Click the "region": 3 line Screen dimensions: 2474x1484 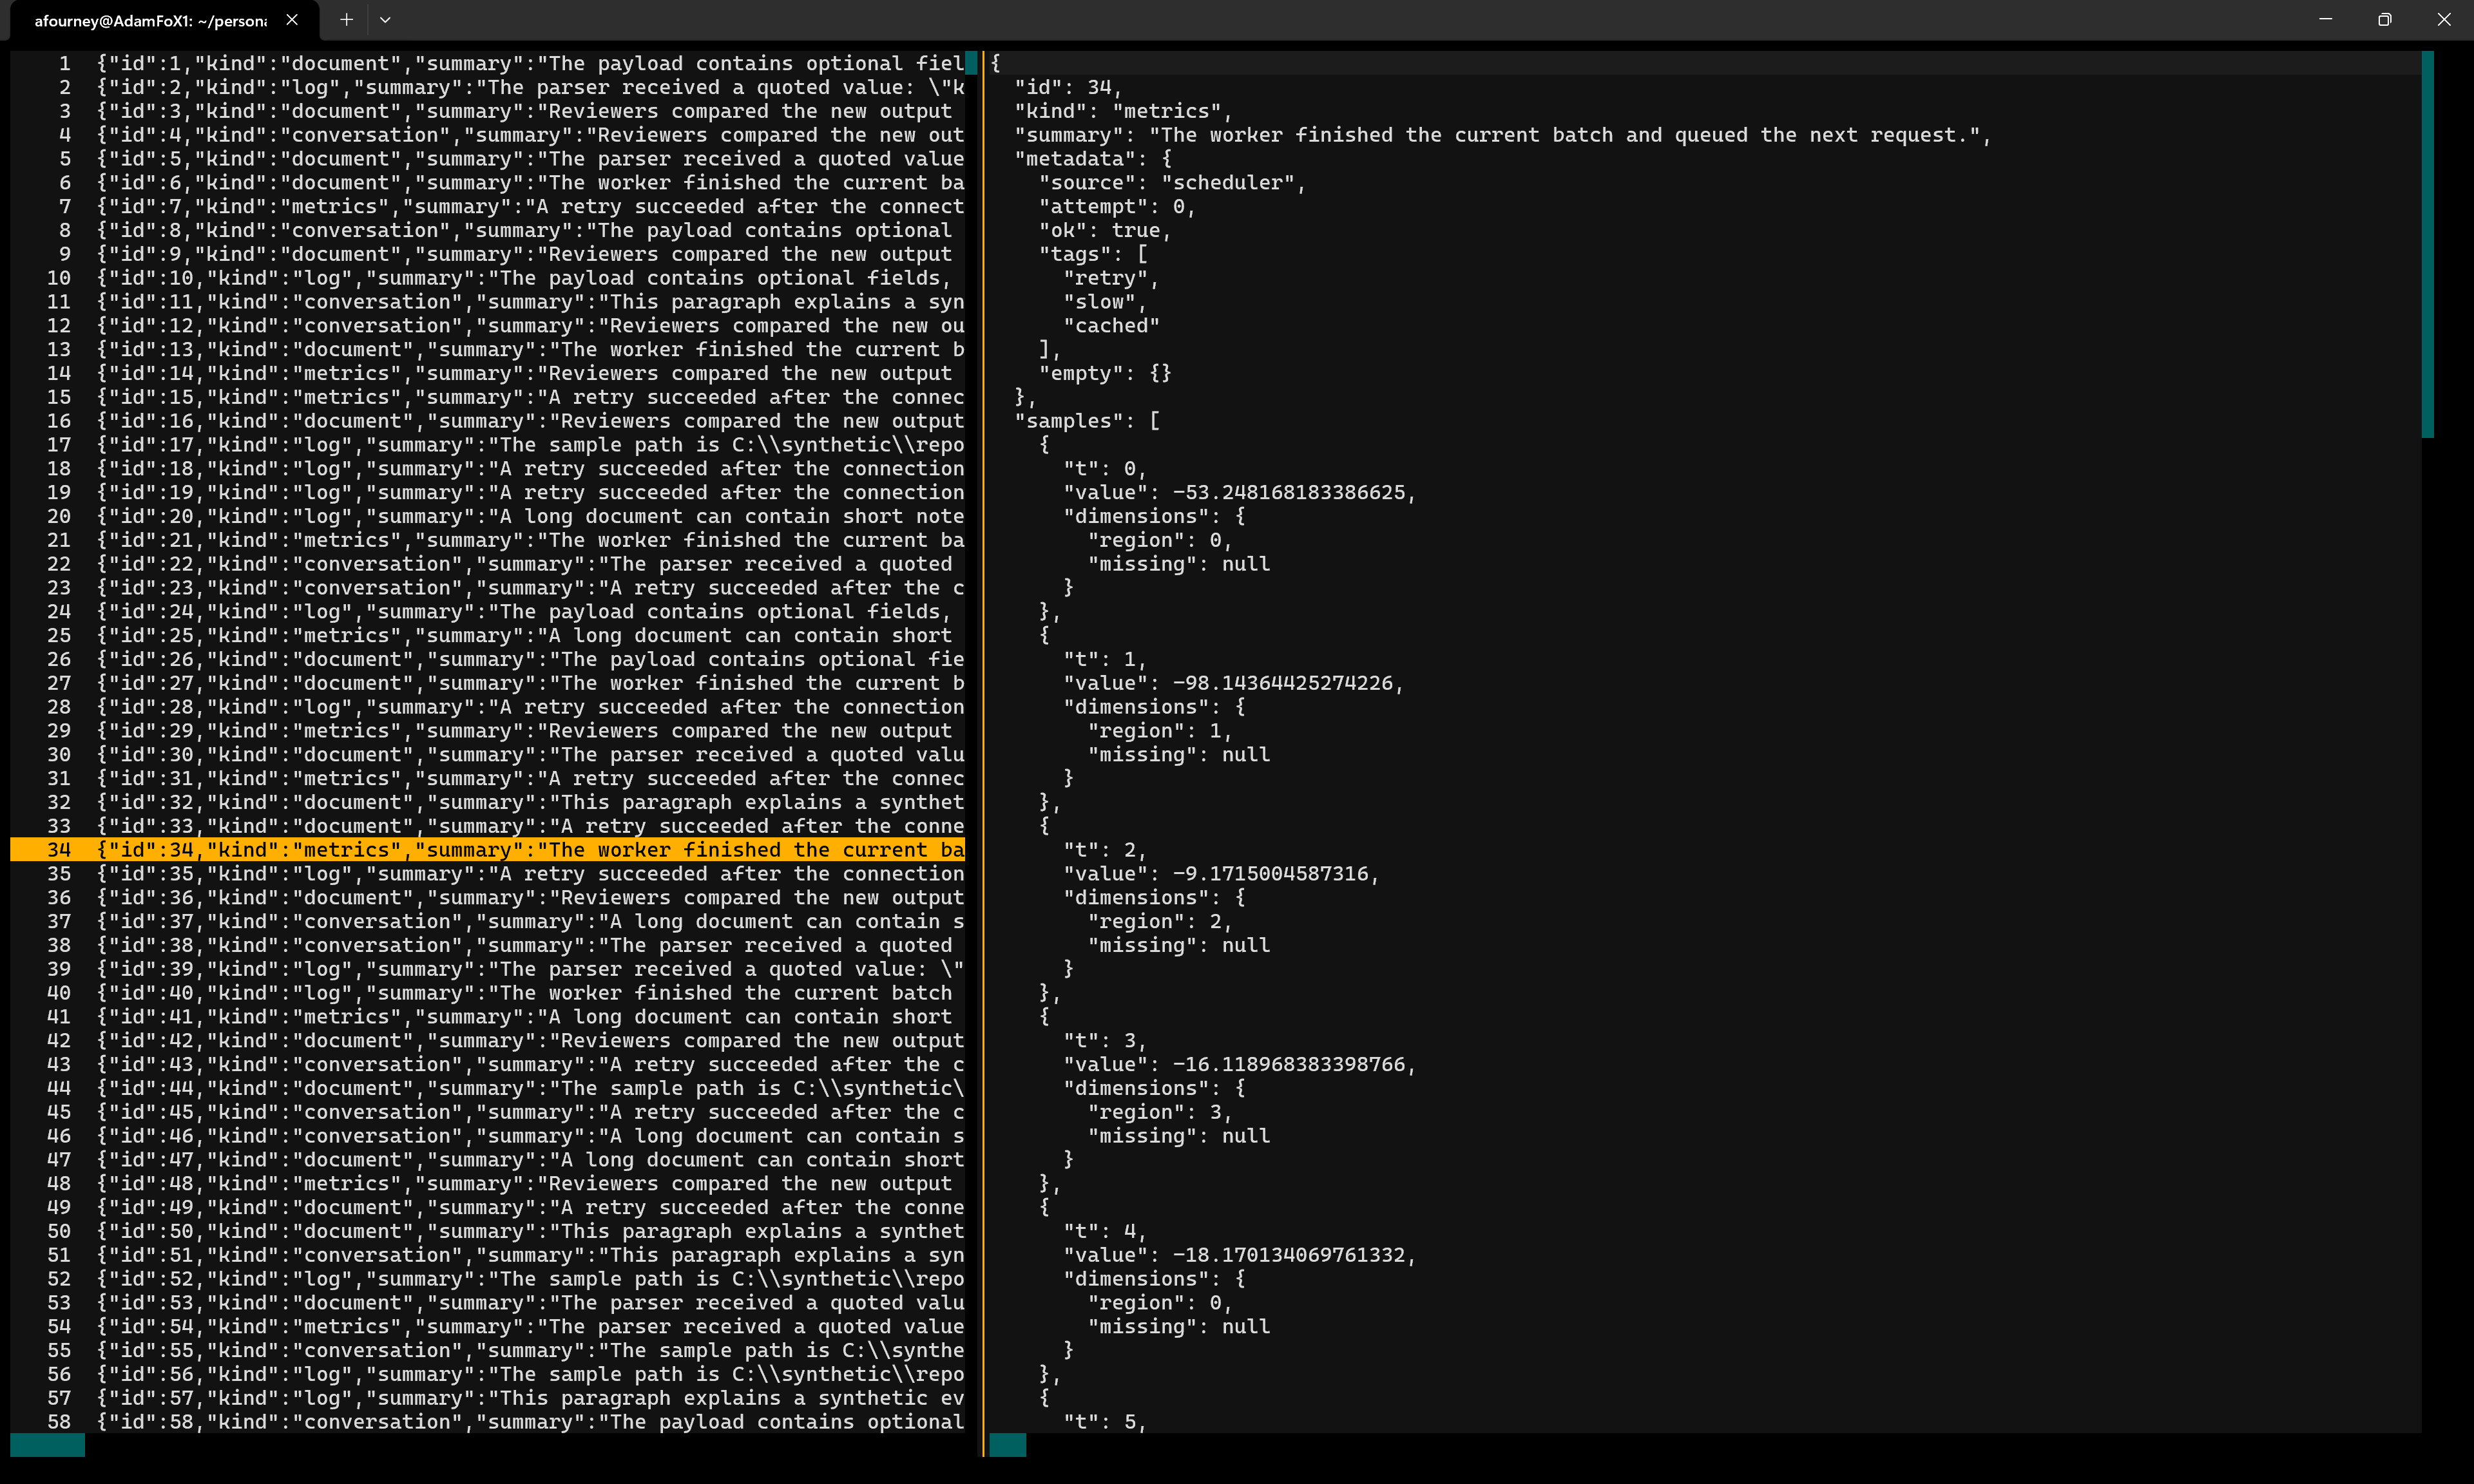click(1160, 1112)
